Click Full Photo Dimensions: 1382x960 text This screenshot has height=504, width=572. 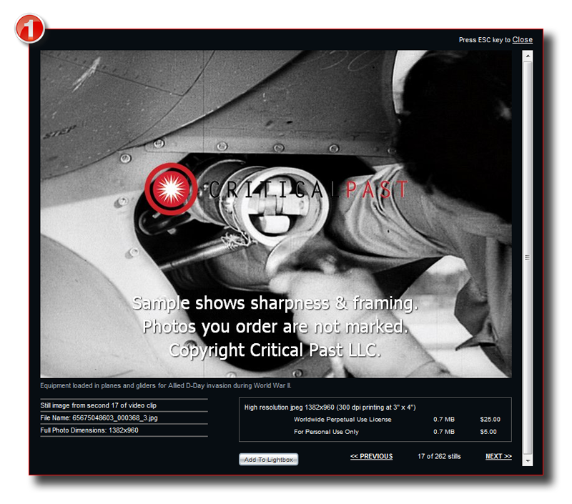pyautogui.click(x=89, y=430)
